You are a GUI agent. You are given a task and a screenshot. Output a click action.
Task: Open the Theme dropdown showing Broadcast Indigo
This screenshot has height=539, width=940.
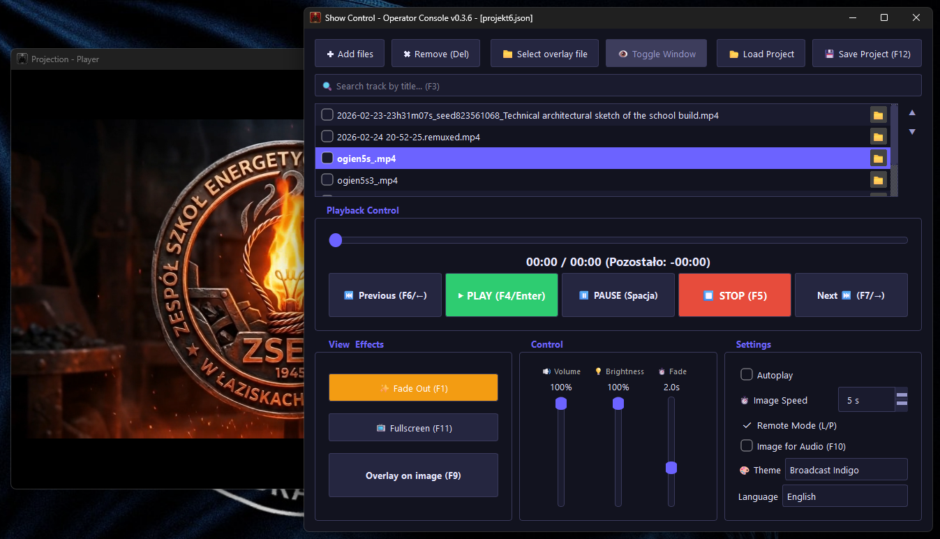(846, 470)
